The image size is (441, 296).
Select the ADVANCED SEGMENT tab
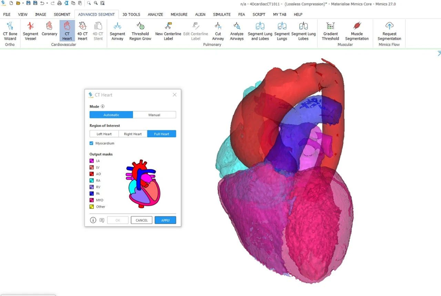point(96,14)
